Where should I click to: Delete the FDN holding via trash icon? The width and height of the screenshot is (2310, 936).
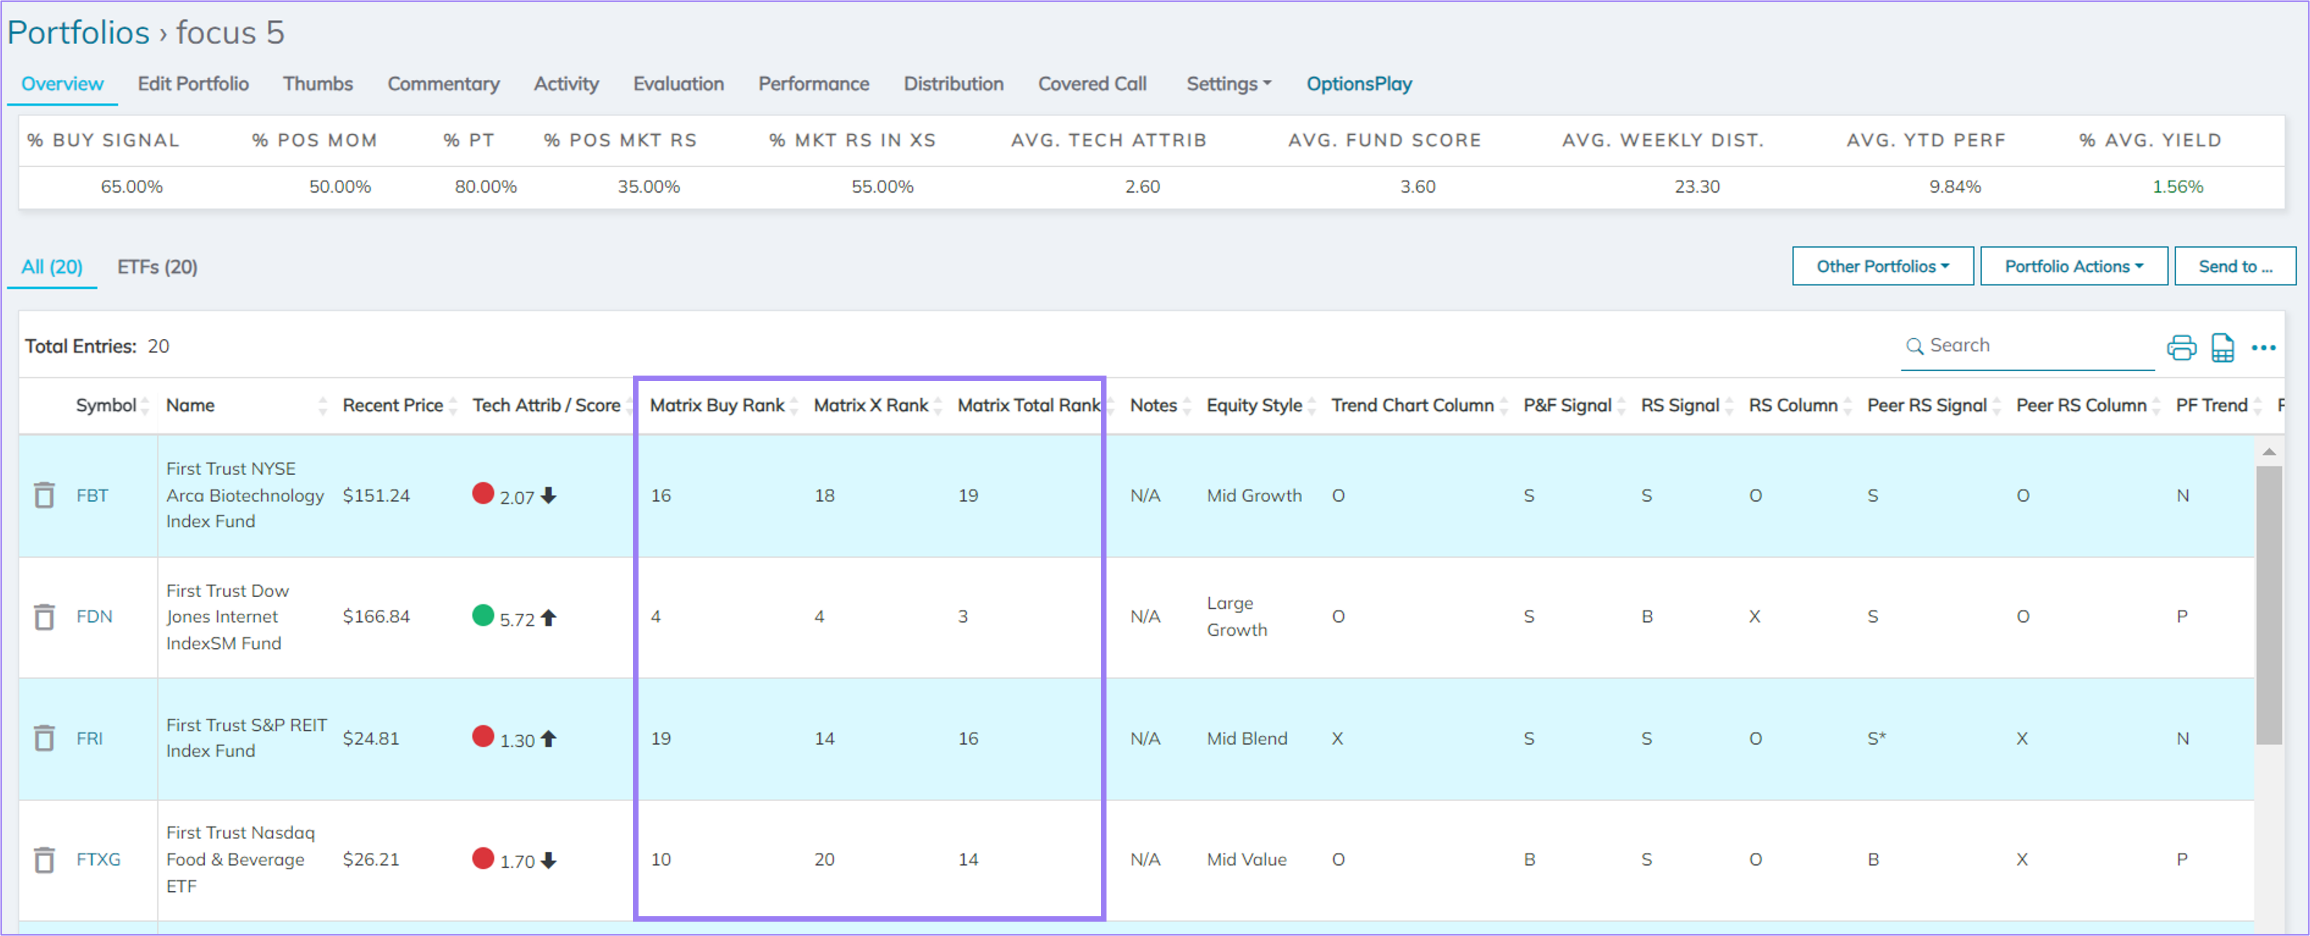coord(44,617)
